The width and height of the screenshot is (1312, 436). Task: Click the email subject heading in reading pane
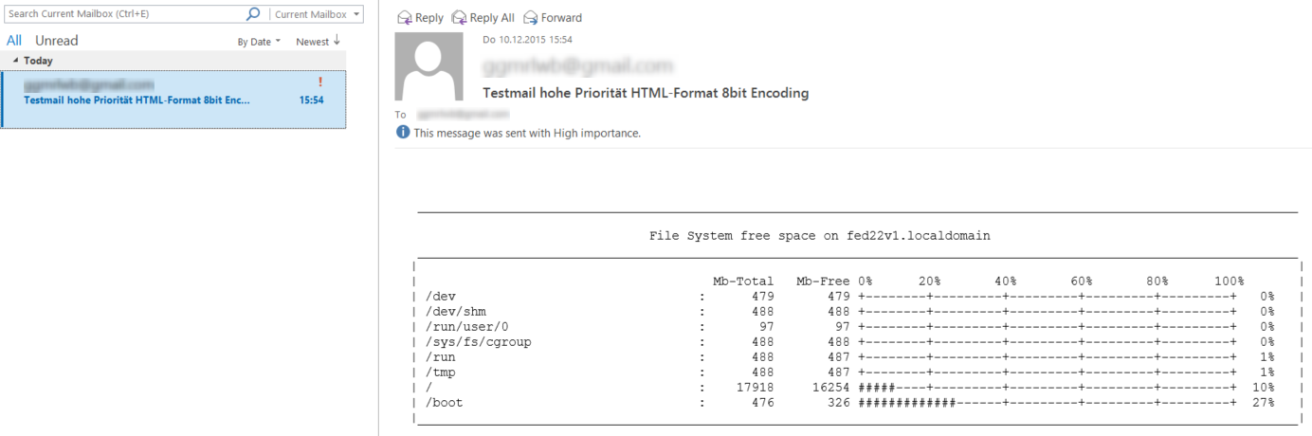646,93
